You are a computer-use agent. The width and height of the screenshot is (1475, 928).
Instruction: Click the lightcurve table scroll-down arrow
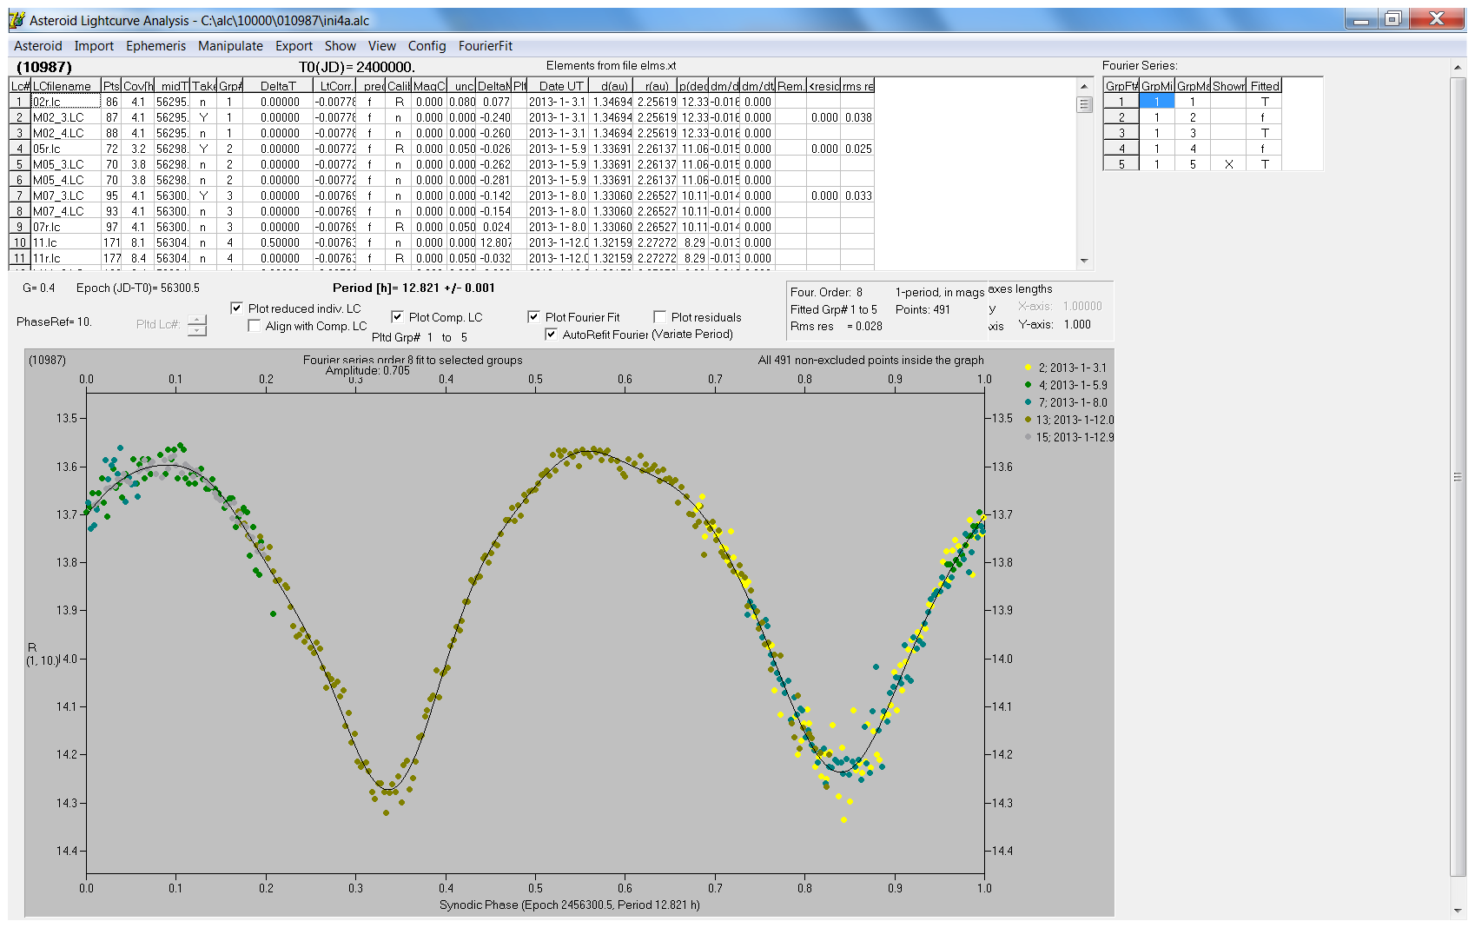(1084, 261)
